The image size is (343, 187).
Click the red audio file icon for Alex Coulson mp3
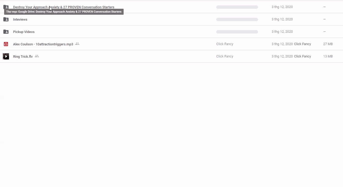[6, 44]
